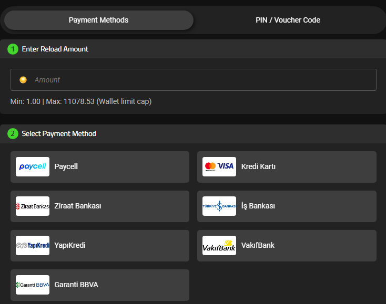386x304 pixels.
Task: Click the Ziraat Bankası logo
Action: pyautogui.click(x=33, y=206)
